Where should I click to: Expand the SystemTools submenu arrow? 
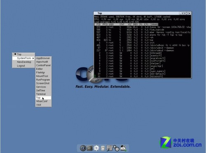coord(33,58)
